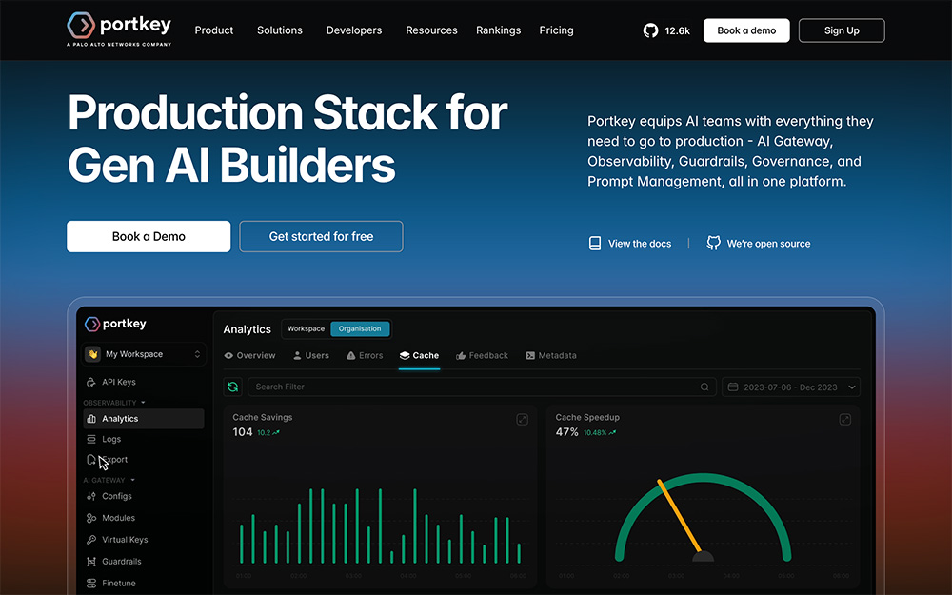Click the eye icon on Overview tab
The width and height of the screenshot is (952, 595).
pyautogui.click(x=228, y=356)
